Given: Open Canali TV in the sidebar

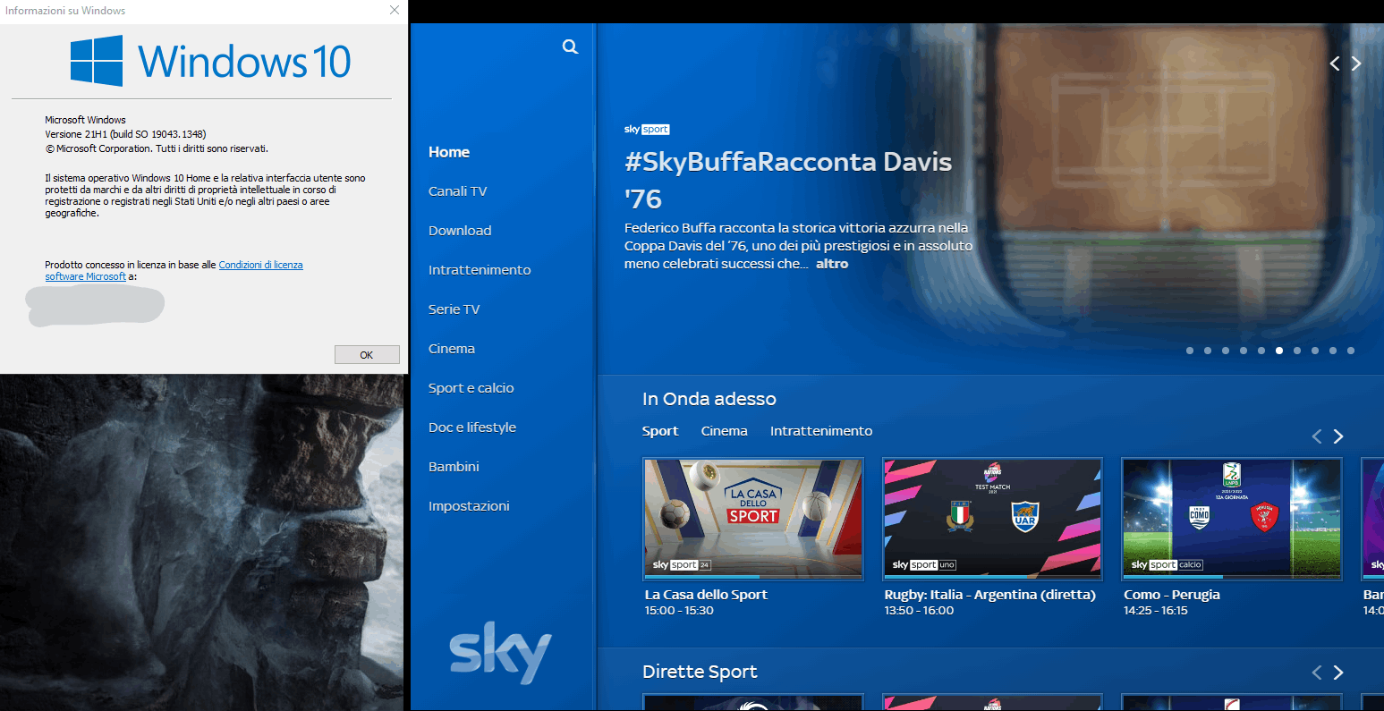Looking at the screenshot, I should 458,191.
